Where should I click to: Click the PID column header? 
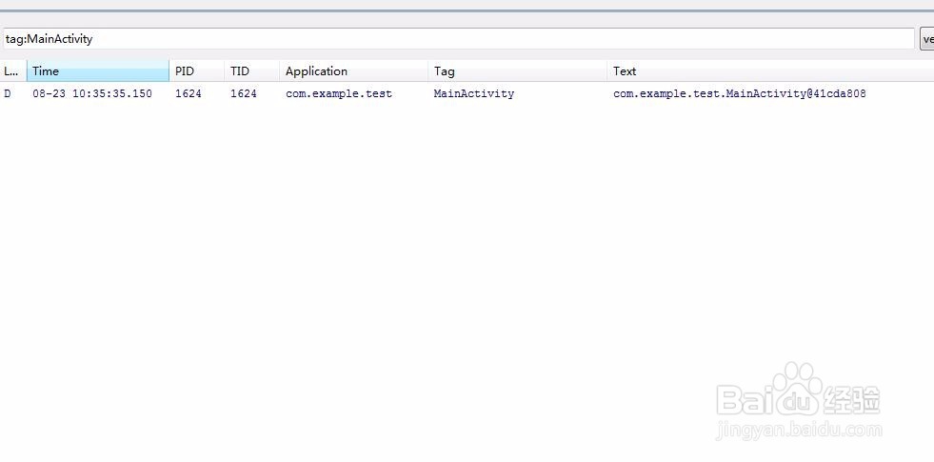(x=196, y=70)
